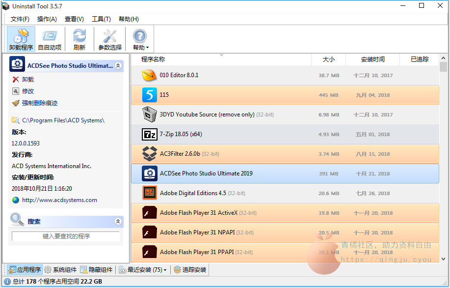The image size is (450, 288).
Task: Click the 38.7 MB size cell
Action: [x=329, y=76]
